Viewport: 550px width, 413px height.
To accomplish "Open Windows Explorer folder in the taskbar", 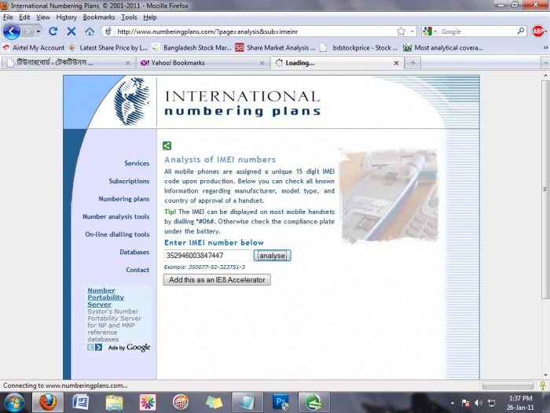I will [115, 403].
